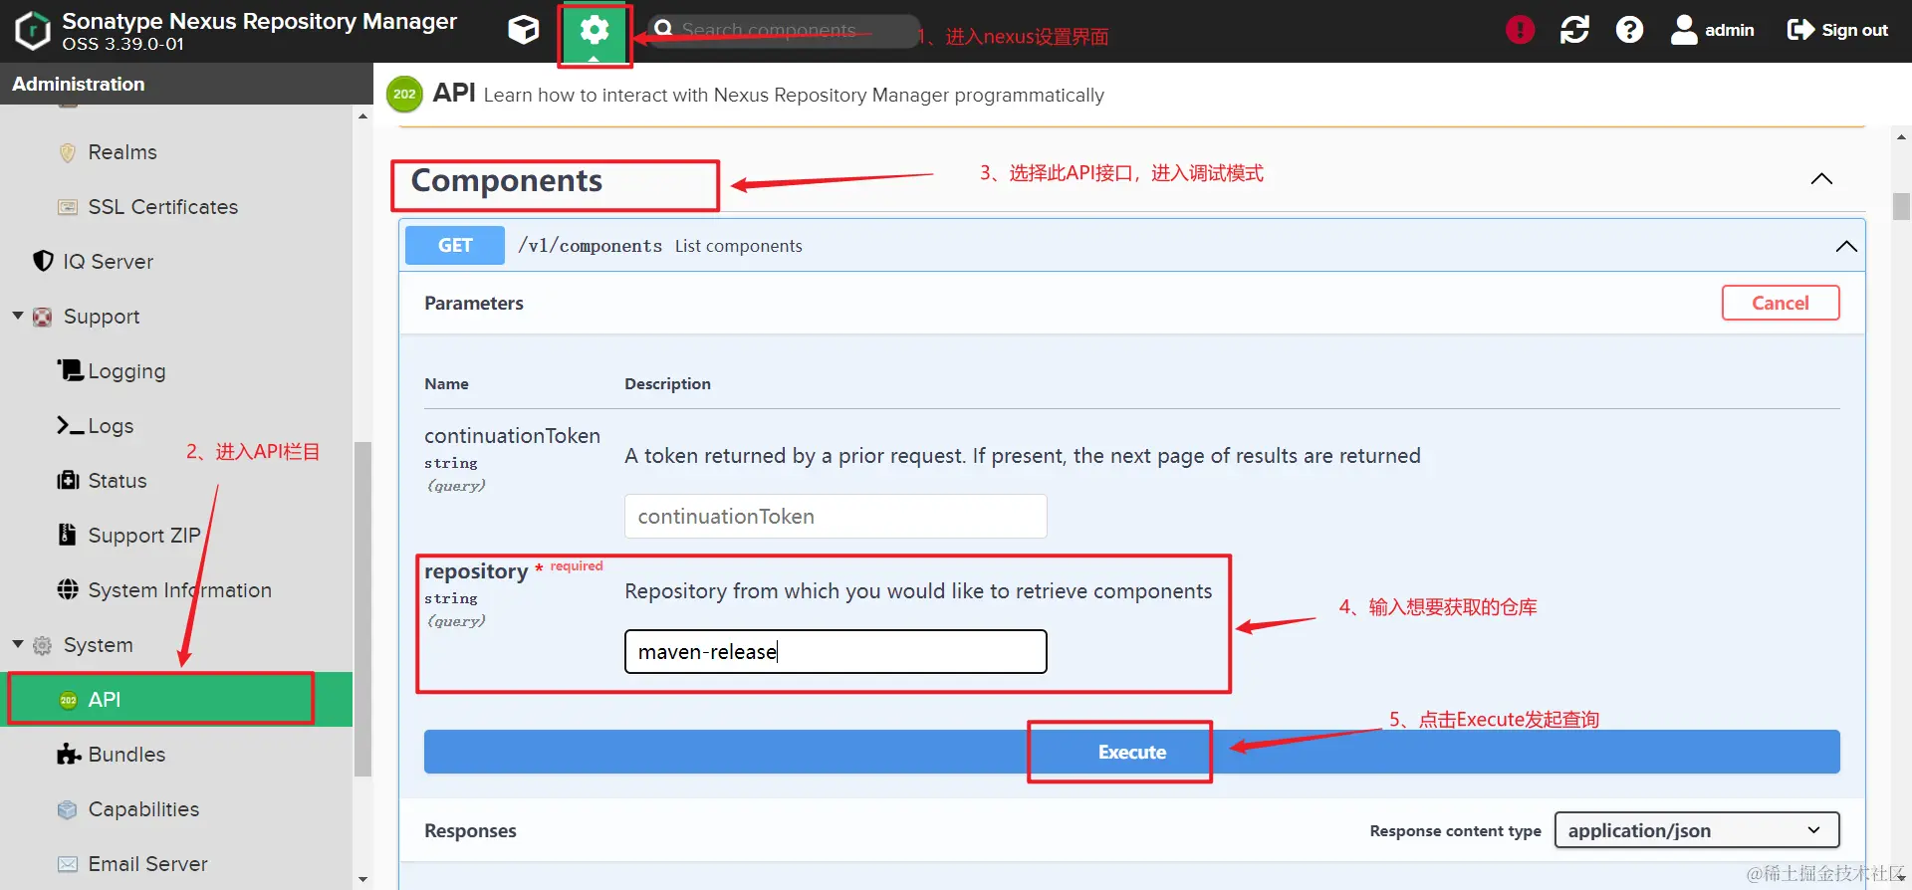Click the 'List components' description text
1912x890 pixels.
pyautogui.click(x=738, y=246)
